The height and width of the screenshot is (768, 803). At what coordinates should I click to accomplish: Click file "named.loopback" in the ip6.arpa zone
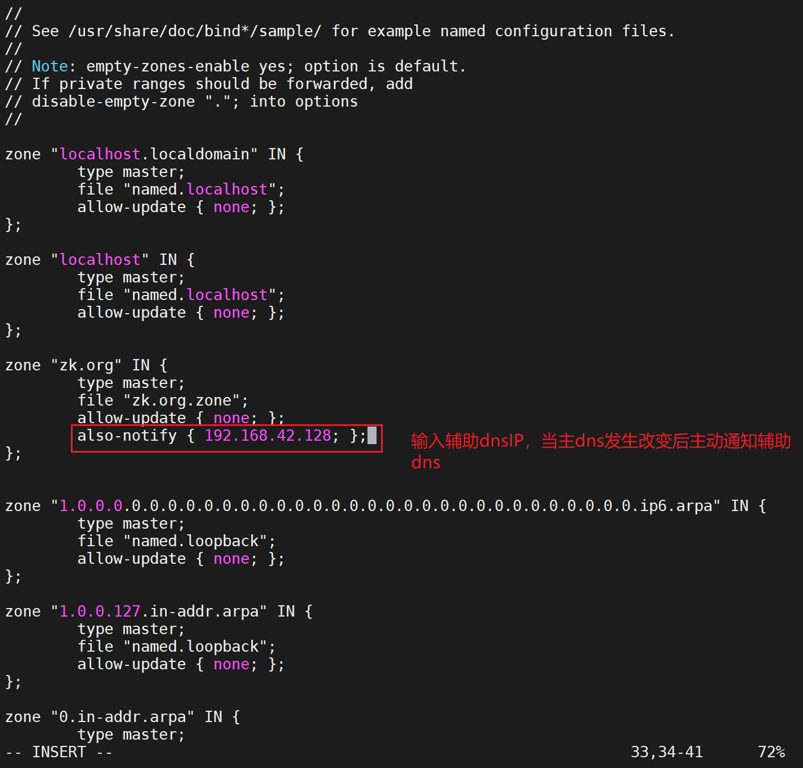point(176,541)
